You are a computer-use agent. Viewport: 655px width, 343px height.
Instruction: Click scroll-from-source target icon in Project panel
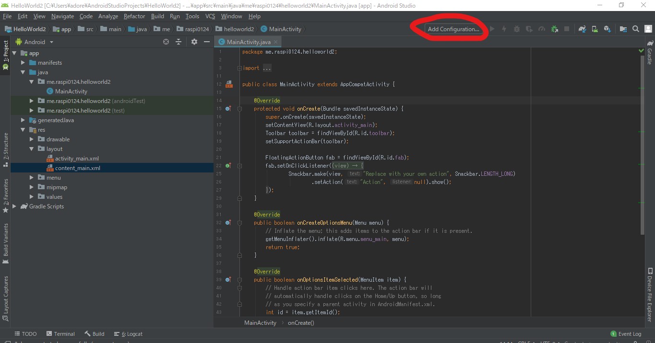[166, 42]
